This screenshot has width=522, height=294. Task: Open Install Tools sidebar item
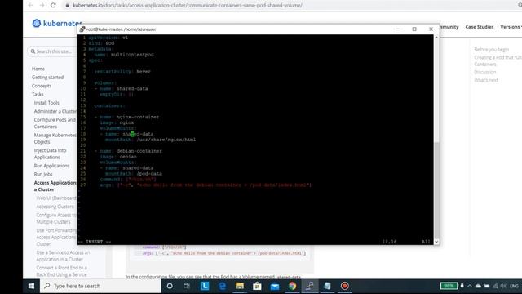coord(46,103)
